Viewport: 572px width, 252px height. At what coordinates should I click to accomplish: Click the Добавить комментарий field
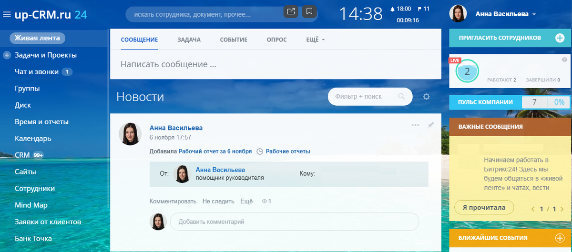coord(294,222)
